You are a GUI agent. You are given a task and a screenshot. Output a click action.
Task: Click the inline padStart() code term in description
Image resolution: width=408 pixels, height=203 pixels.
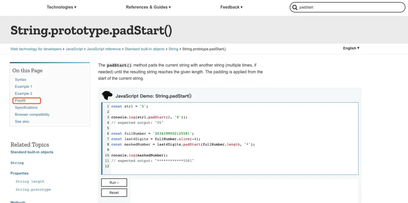[x=119, y=65]
